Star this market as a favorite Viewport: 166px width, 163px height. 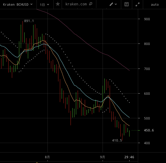coord(58,4)
